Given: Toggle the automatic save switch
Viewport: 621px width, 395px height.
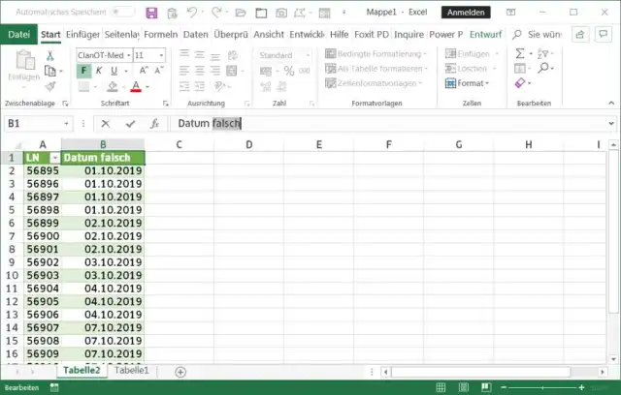Looking at the screenshot, I should [x=121, y=13].
